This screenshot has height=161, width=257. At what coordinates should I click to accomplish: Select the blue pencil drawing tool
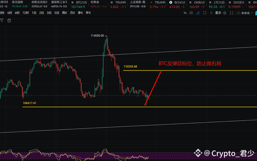tap(198, 13)
